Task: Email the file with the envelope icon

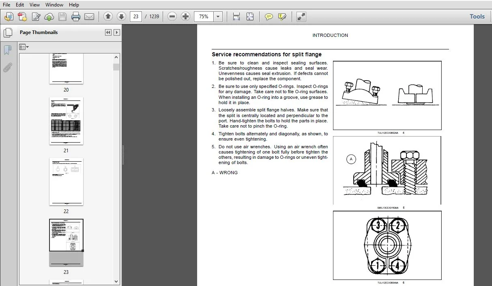Action: point(89,17)
